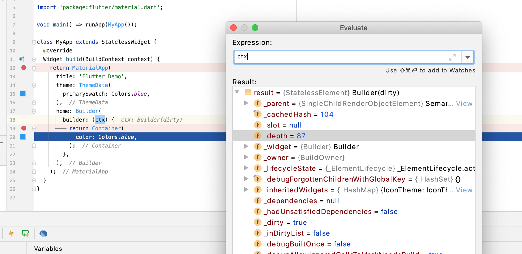Collapse the Builder fold marker on line 17

click(34, 111)
